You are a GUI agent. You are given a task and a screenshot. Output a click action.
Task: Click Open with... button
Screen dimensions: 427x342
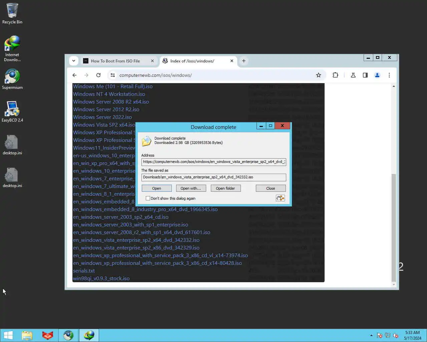[191, 188]
